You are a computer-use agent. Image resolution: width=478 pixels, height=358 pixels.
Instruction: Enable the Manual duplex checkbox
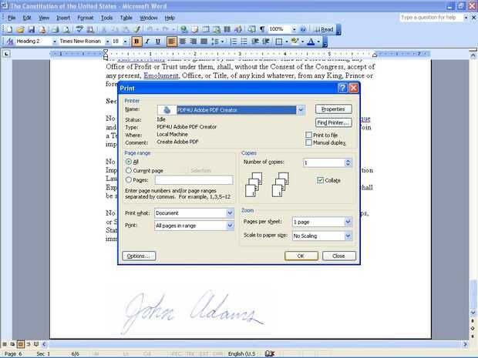tap(308, 142)
